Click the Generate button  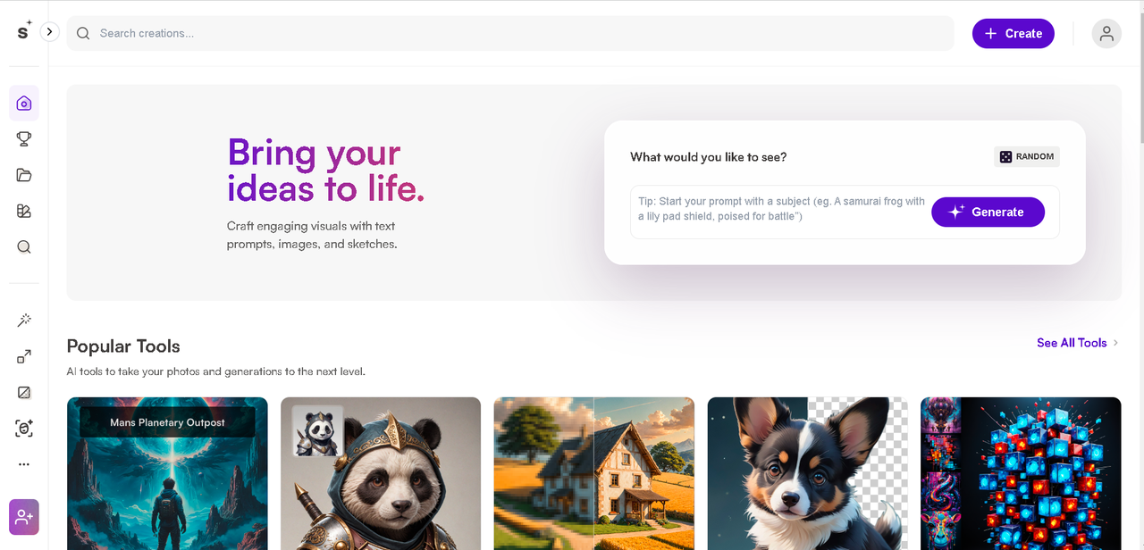tap(988, 212)
